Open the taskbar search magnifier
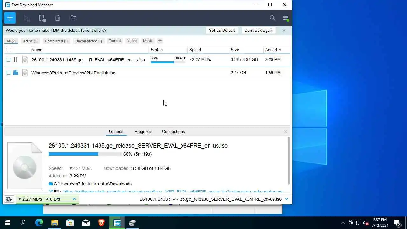Screen dimensions: 407x229 (x=23, y=223)
